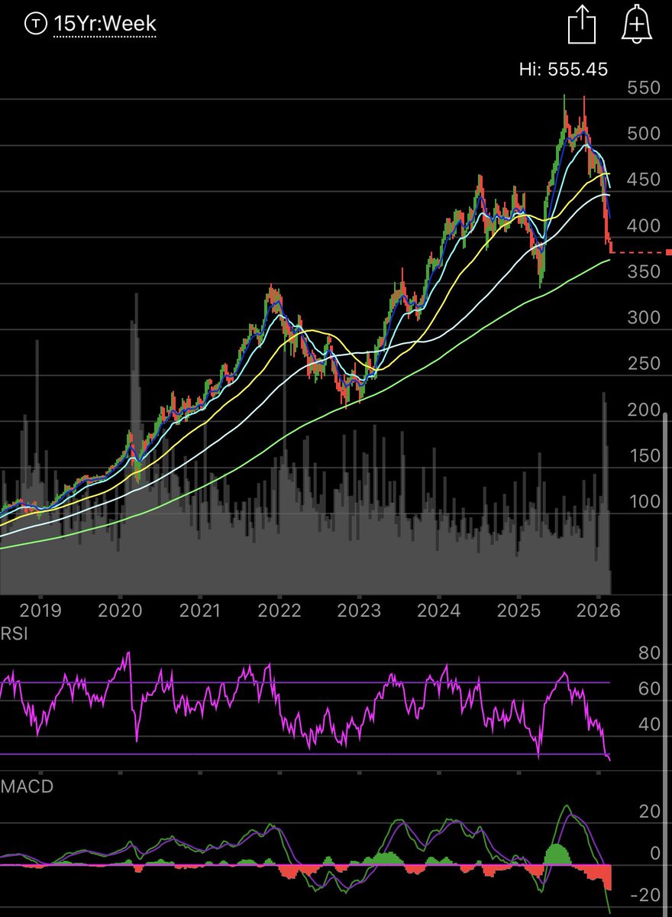Viewport: 672px width, 917px height.
Task: Select the 200 price axis label
Action: (643, 410)
